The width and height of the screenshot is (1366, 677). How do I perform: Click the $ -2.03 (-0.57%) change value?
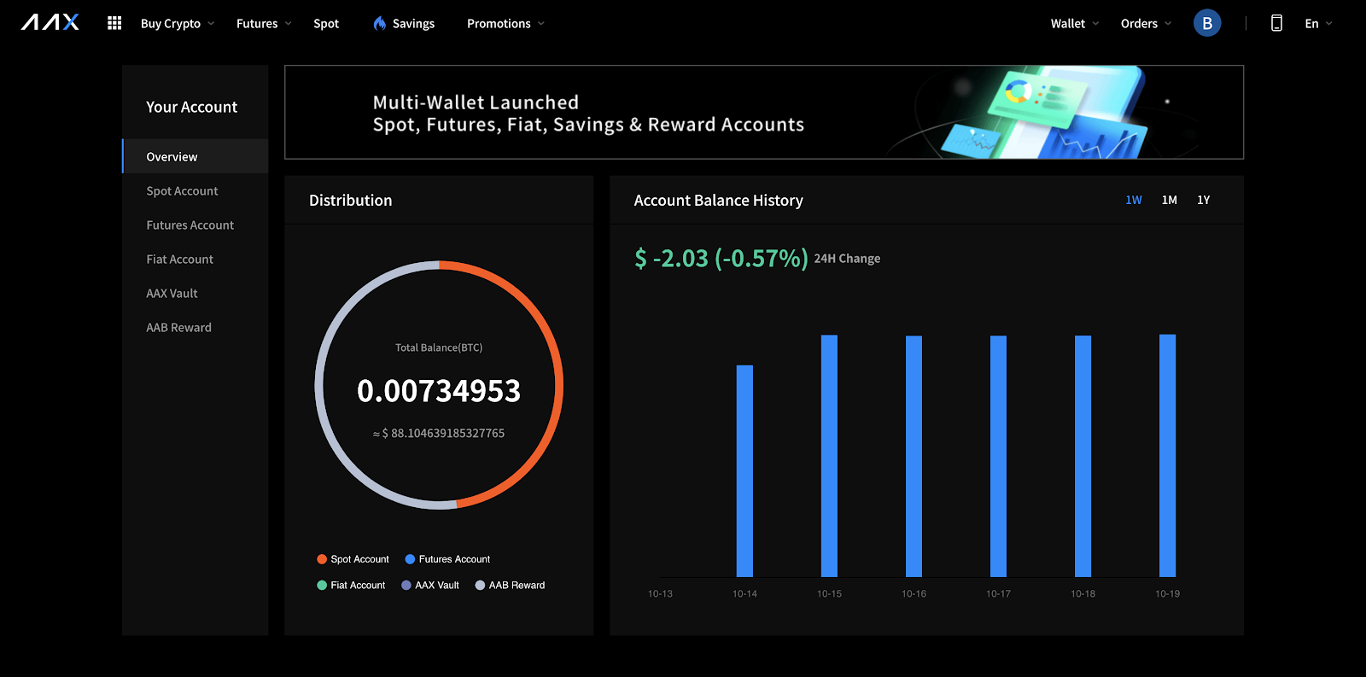click(x=721, y=258)
